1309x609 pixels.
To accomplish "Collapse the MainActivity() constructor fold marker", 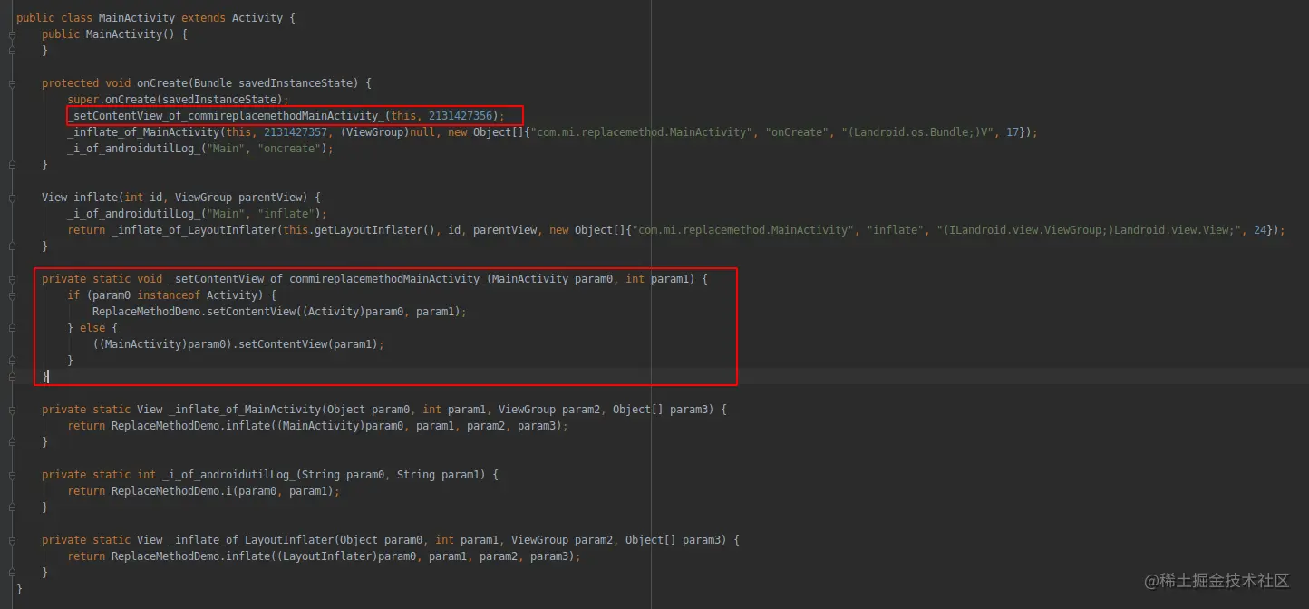I will click(13, 34).
